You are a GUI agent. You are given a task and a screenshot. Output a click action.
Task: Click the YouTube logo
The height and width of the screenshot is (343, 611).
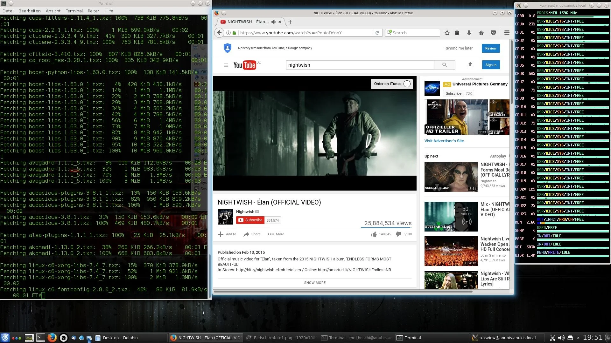click(244, 65)
